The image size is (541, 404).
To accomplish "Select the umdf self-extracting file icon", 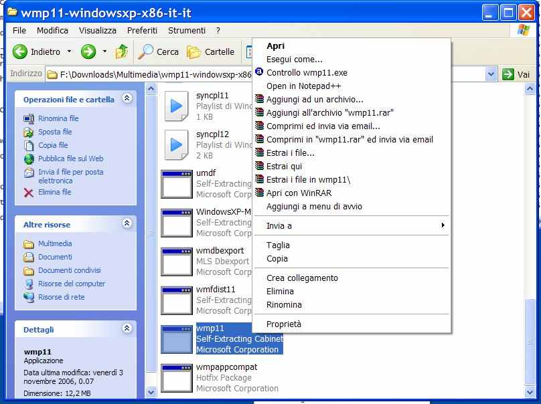I will [177, 184].
